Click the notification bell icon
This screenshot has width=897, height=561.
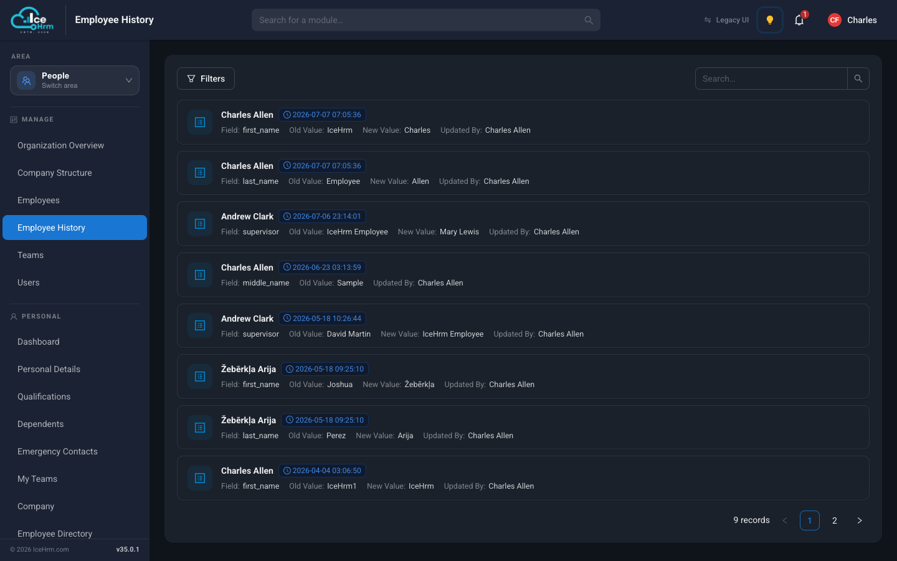tap(799, 20)
